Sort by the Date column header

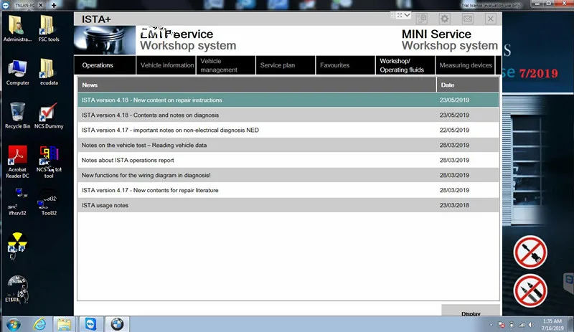468,85
